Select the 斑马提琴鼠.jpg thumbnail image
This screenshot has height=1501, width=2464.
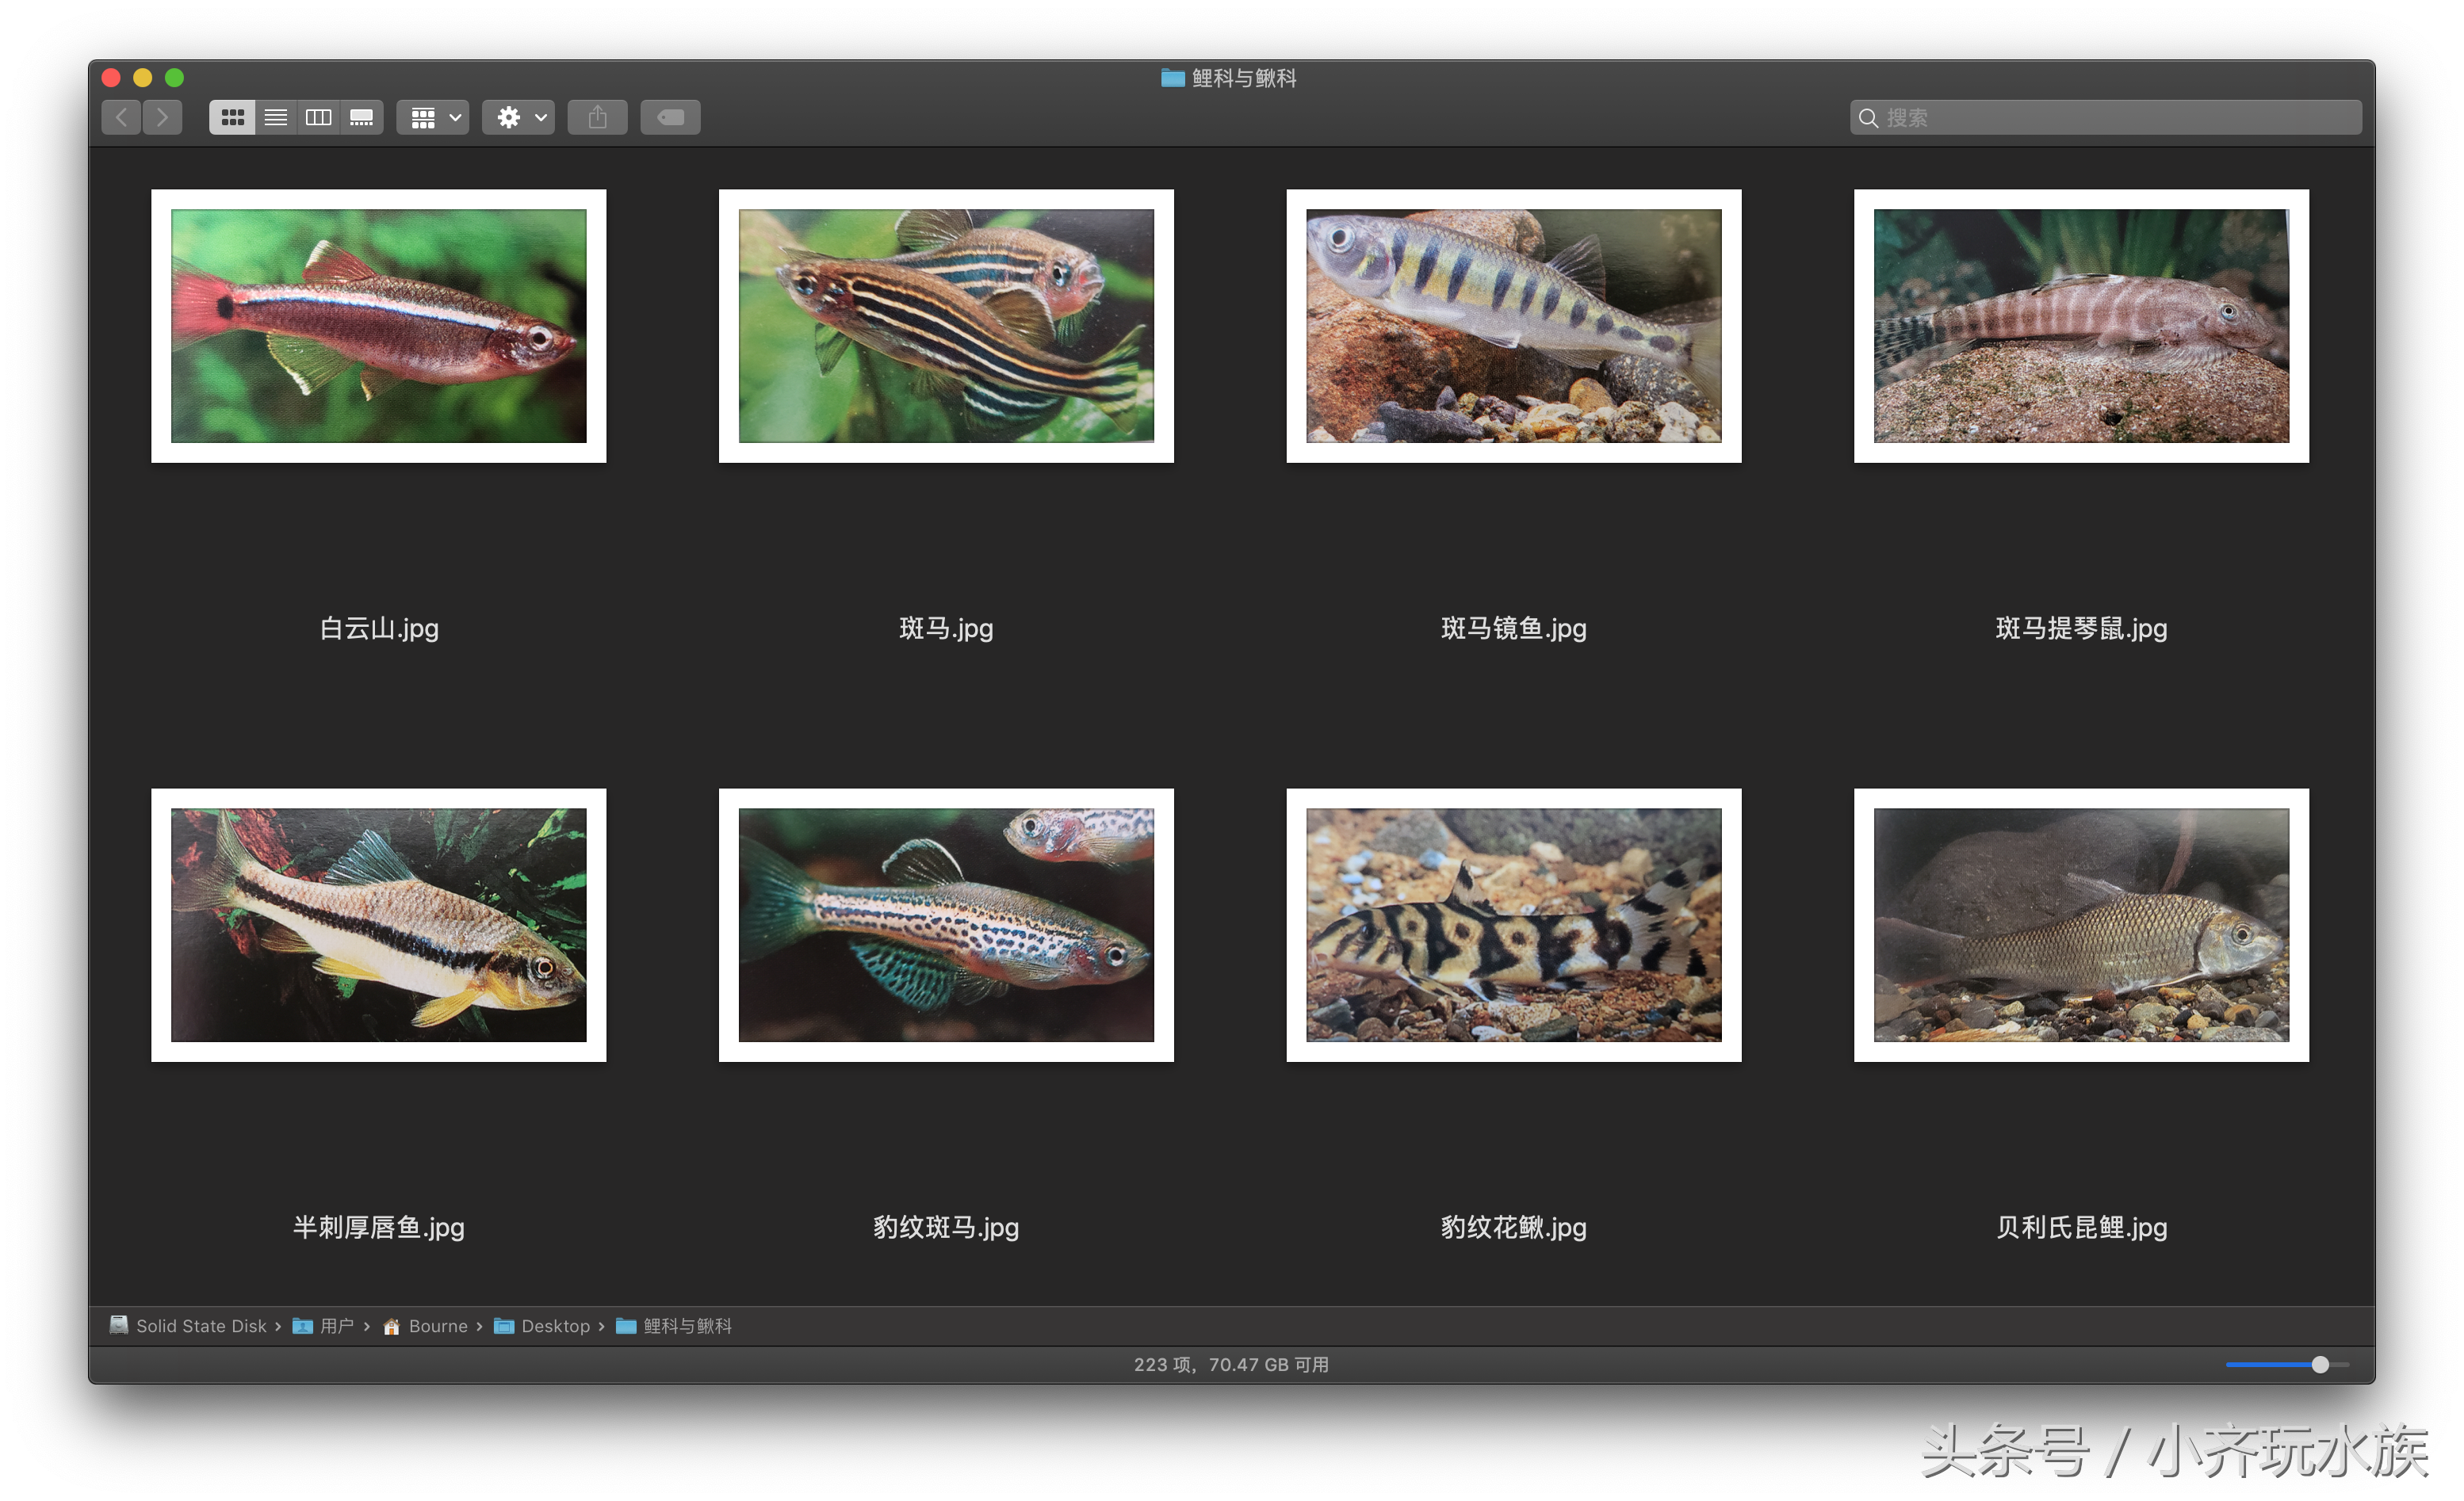point(2082,326)
